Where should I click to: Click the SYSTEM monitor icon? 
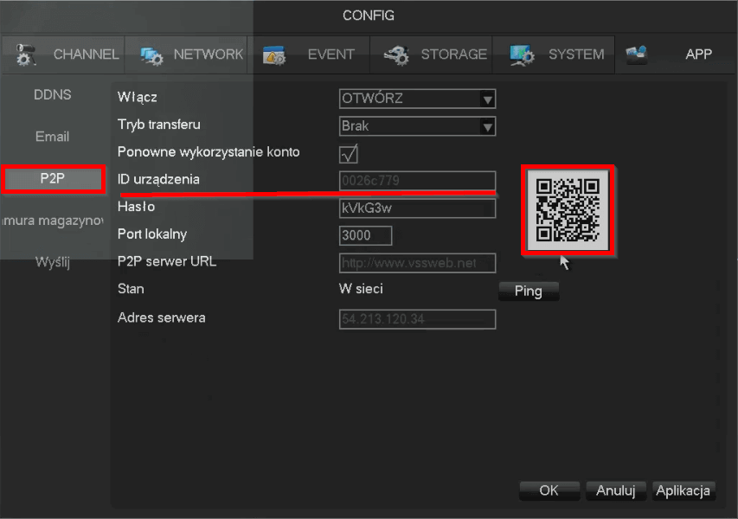[522, 54]
